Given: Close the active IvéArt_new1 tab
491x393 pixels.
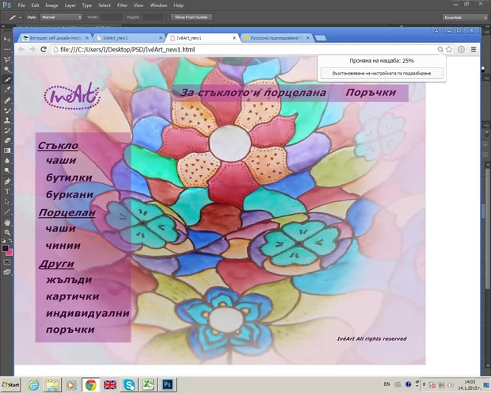Looking at the screenshot, I should 234,38.
